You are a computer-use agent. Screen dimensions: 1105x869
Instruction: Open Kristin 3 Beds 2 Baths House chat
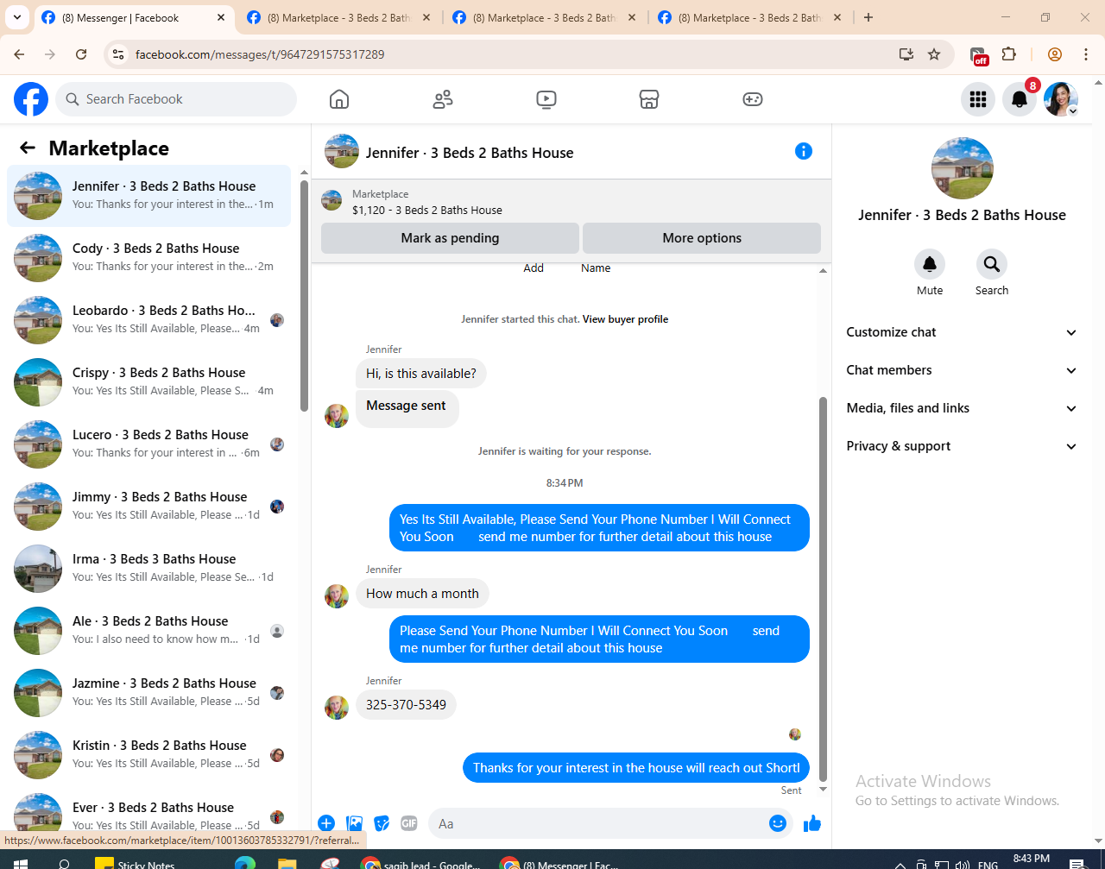tap(148, 755)
